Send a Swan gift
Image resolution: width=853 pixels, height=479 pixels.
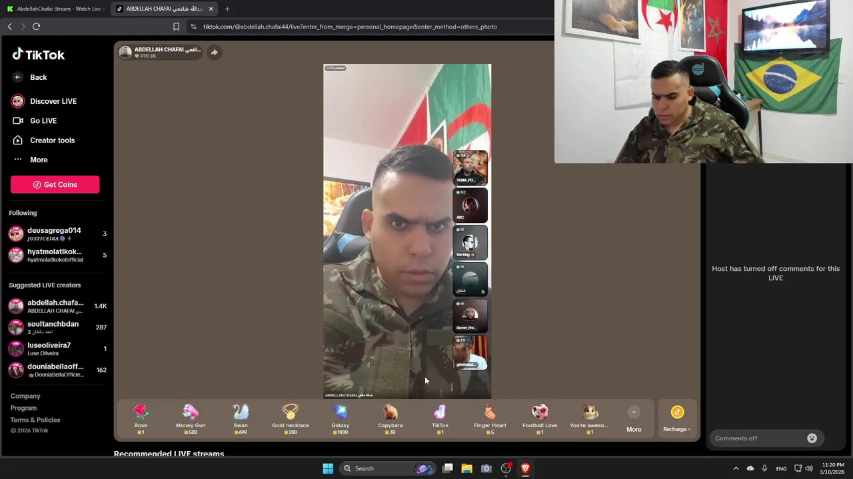coord(241,419)
